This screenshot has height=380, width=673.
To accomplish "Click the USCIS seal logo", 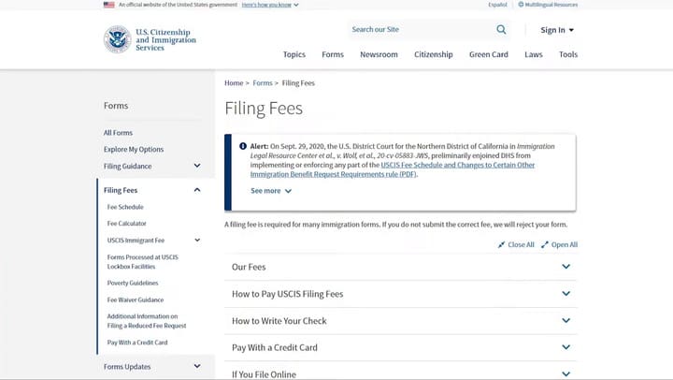I will click(x=117, y=39).
